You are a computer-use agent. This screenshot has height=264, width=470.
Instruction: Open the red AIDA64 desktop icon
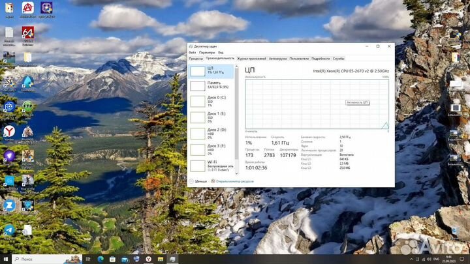pos(28,33)
